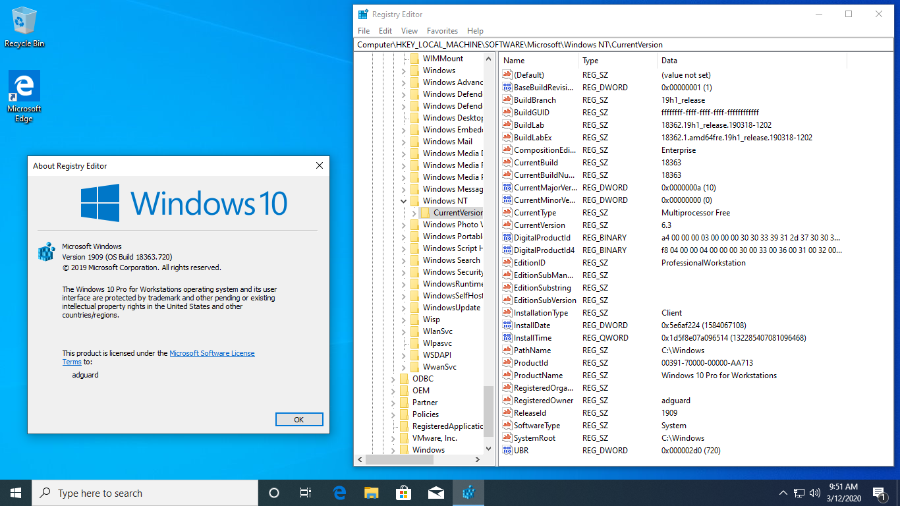The height and width of the screenshot is (506, 900).
Task: Sort values by Type column header
Action: click(618, 60)
